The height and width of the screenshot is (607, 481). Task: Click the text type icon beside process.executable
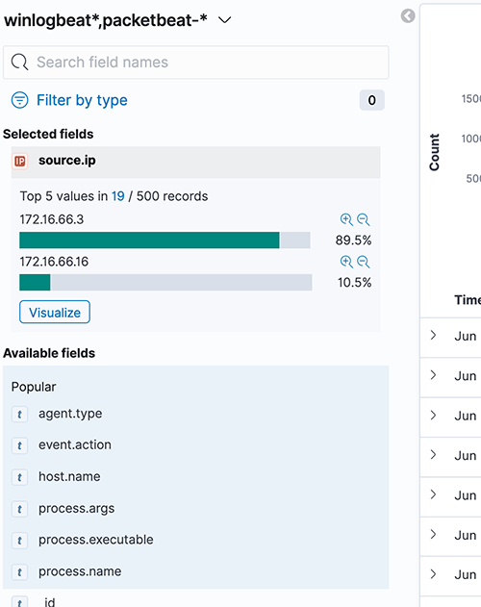pos(19,540)
